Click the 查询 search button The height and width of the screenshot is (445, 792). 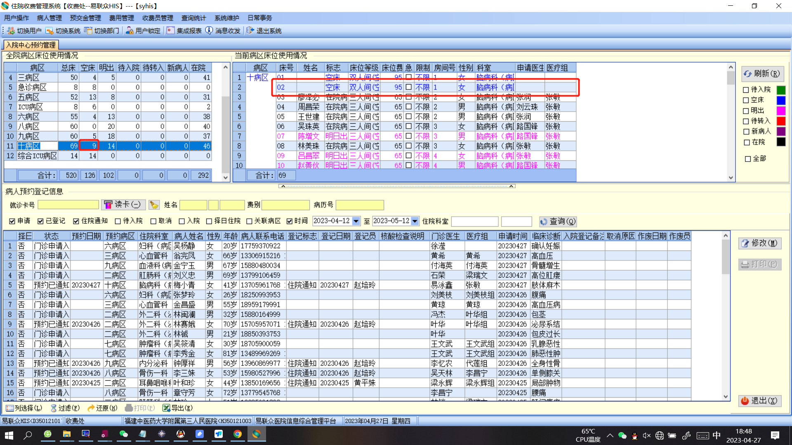558,222
